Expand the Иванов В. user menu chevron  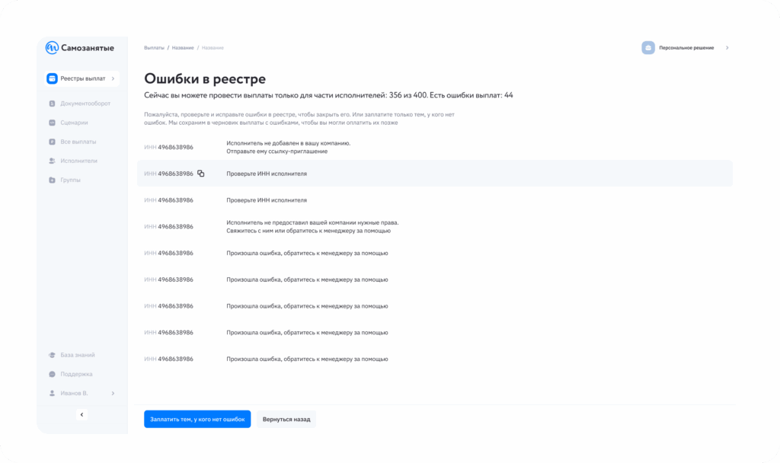pyautogui.click(x=113, y=393)
